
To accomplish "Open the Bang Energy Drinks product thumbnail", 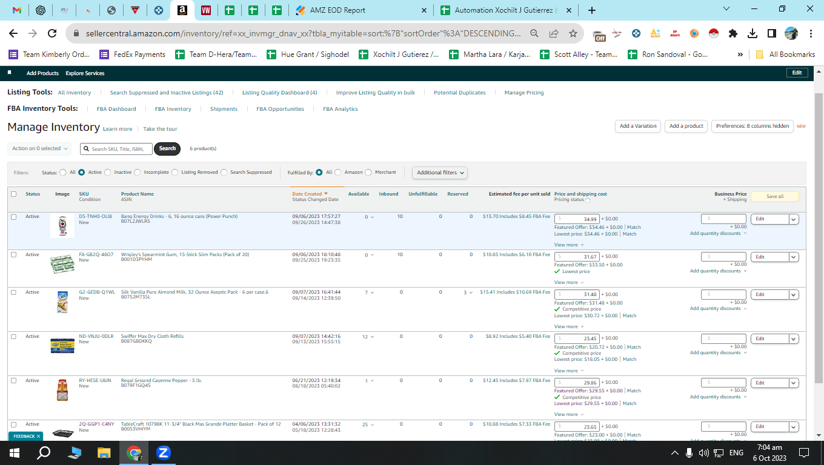I will (x=62, y=226).
